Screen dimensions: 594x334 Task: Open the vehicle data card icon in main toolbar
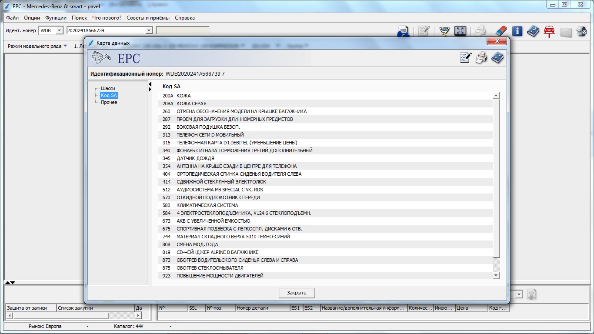404,31
